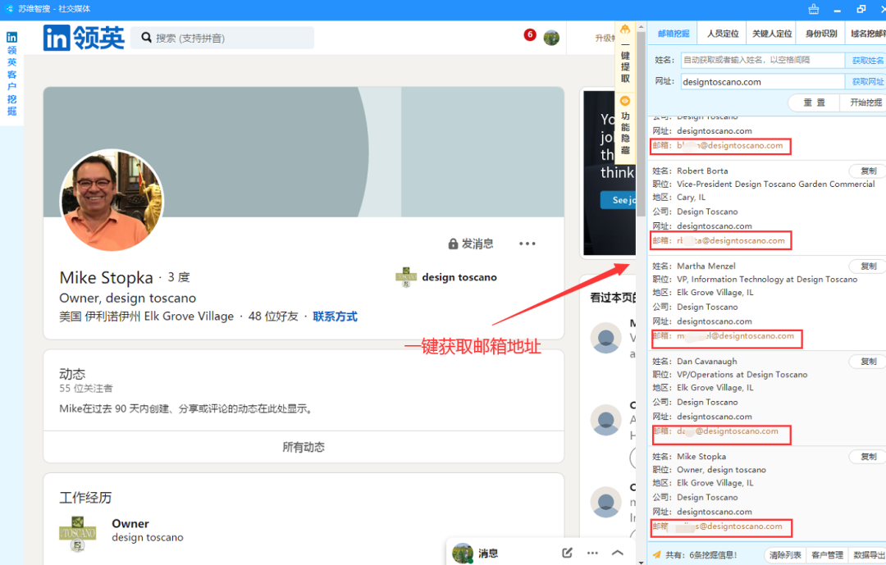Click the search magnifier in the search bar
Screen dimensions: 886x565
pos(146,38)
